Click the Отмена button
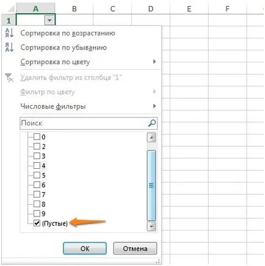 (135, 248)
